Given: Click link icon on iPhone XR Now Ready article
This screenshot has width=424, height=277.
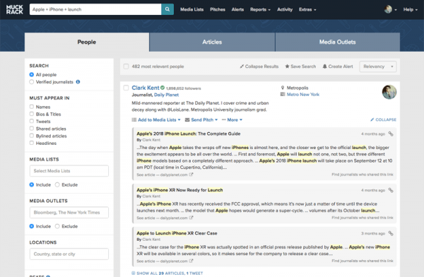Looking at the screenshot, I should [x=391, y=190].
